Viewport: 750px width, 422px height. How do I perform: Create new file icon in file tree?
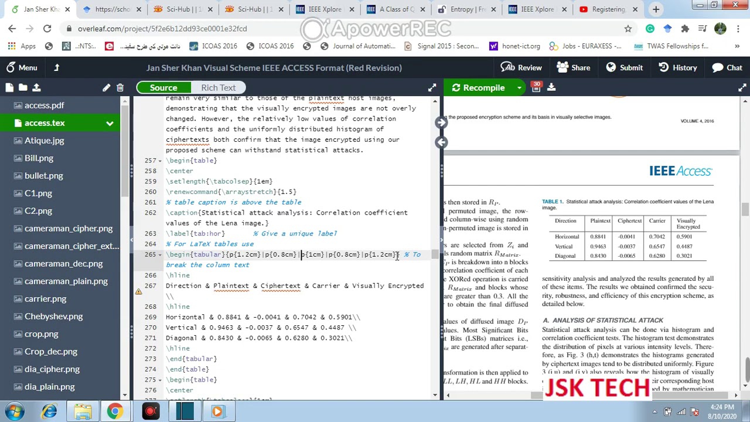click(x=9, y=87)
